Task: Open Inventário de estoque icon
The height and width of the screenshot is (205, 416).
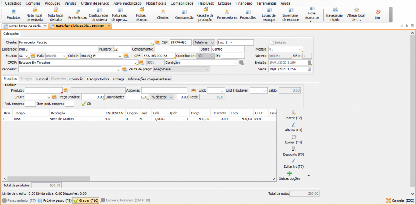Action: [290, 14]
